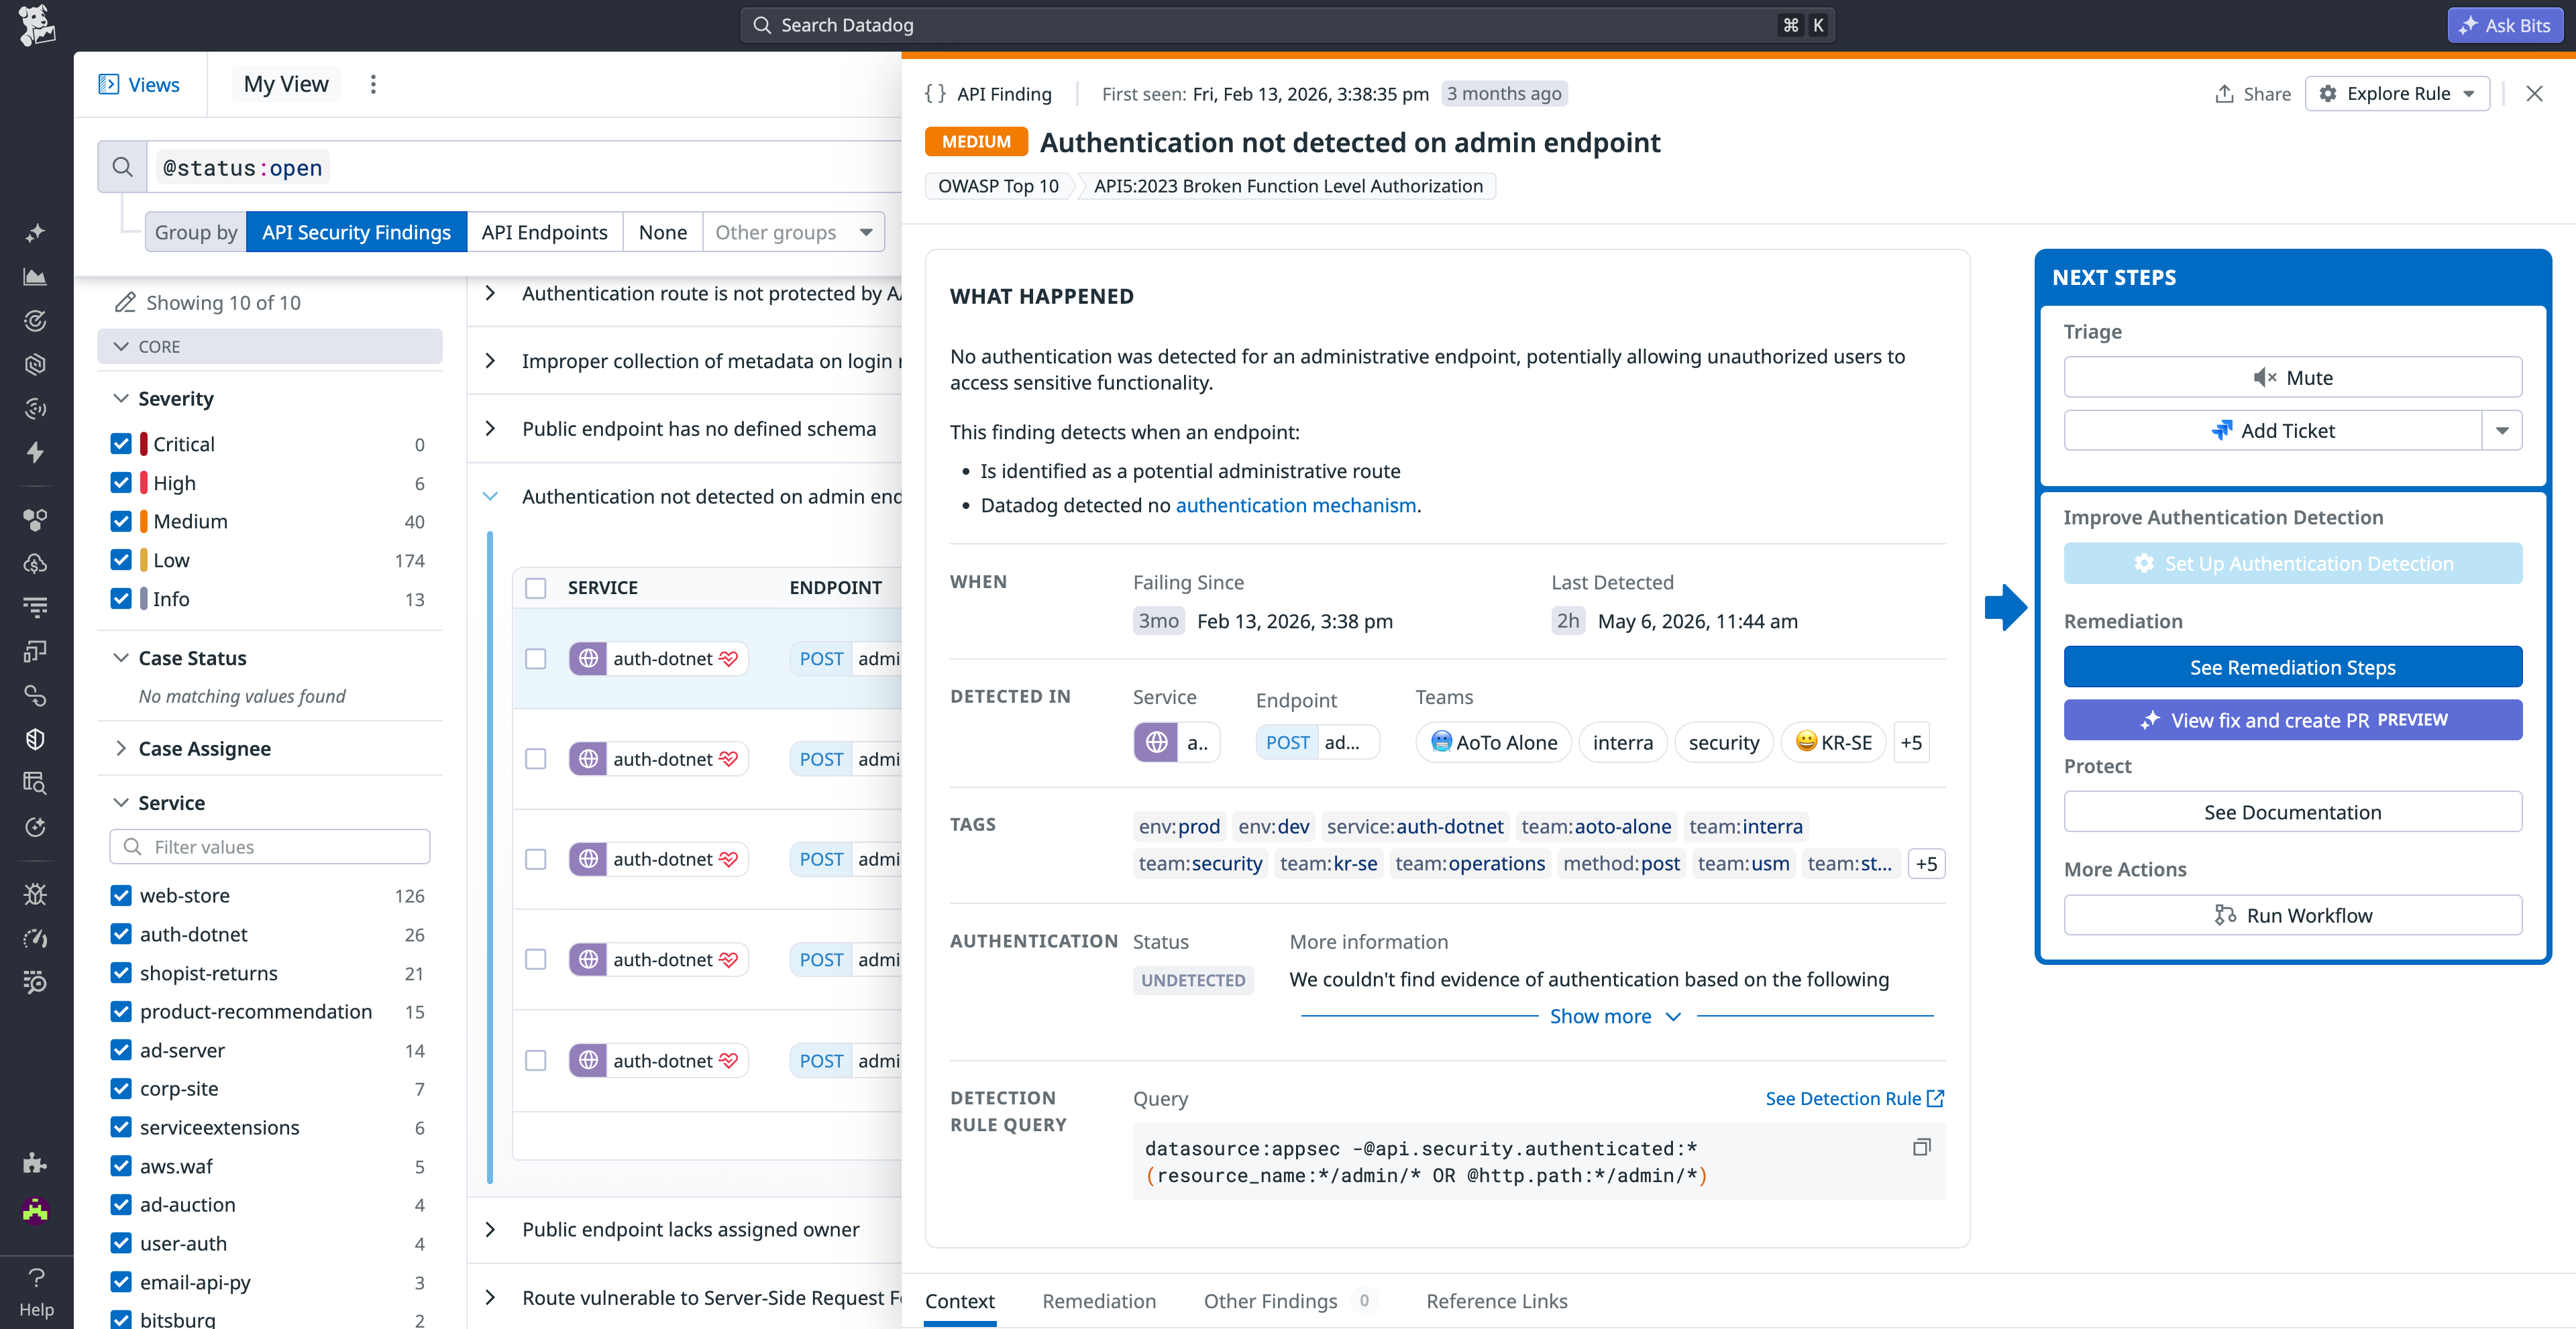Click the authentication mechanism link
The image size is (2576, 1329).
[x=1296, y=505]
